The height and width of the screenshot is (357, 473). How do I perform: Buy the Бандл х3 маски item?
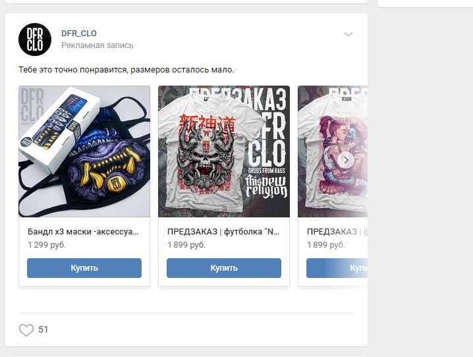84,267
